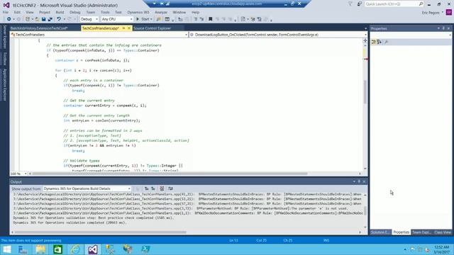Switch to the BatchJobHistory.ExtensionTechConf tab
This screenshot has width=454, height=255.
pyautogui.click(x=39, y=28)
